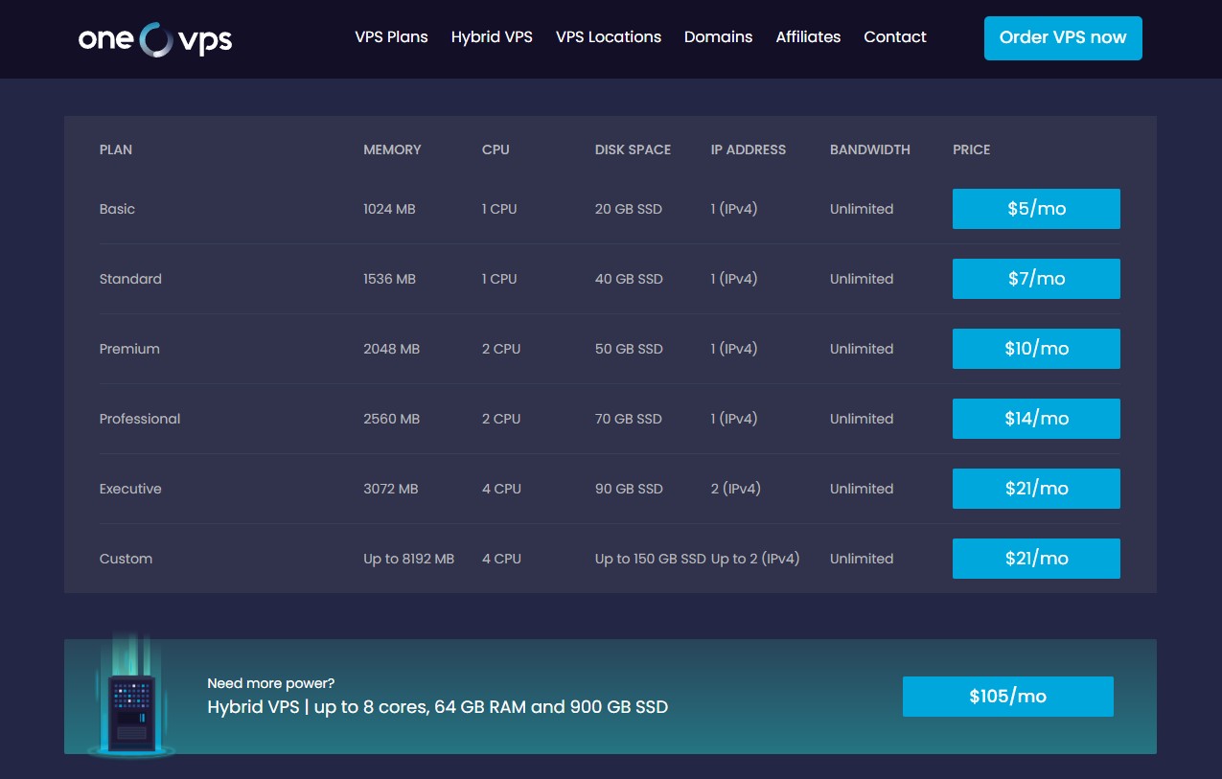Choose the Executive plan $21/mo button

(1036, 489)
